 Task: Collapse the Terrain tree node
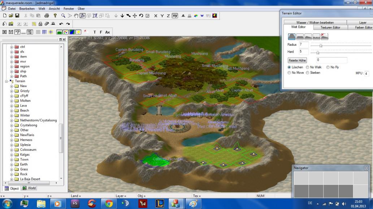click(x=7, y=81)
